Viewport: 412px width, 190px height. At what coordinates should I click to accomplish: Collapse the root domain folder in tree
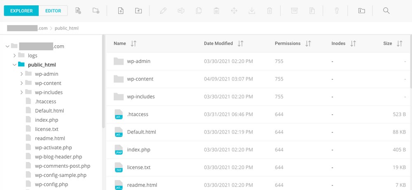coord(7,46)
